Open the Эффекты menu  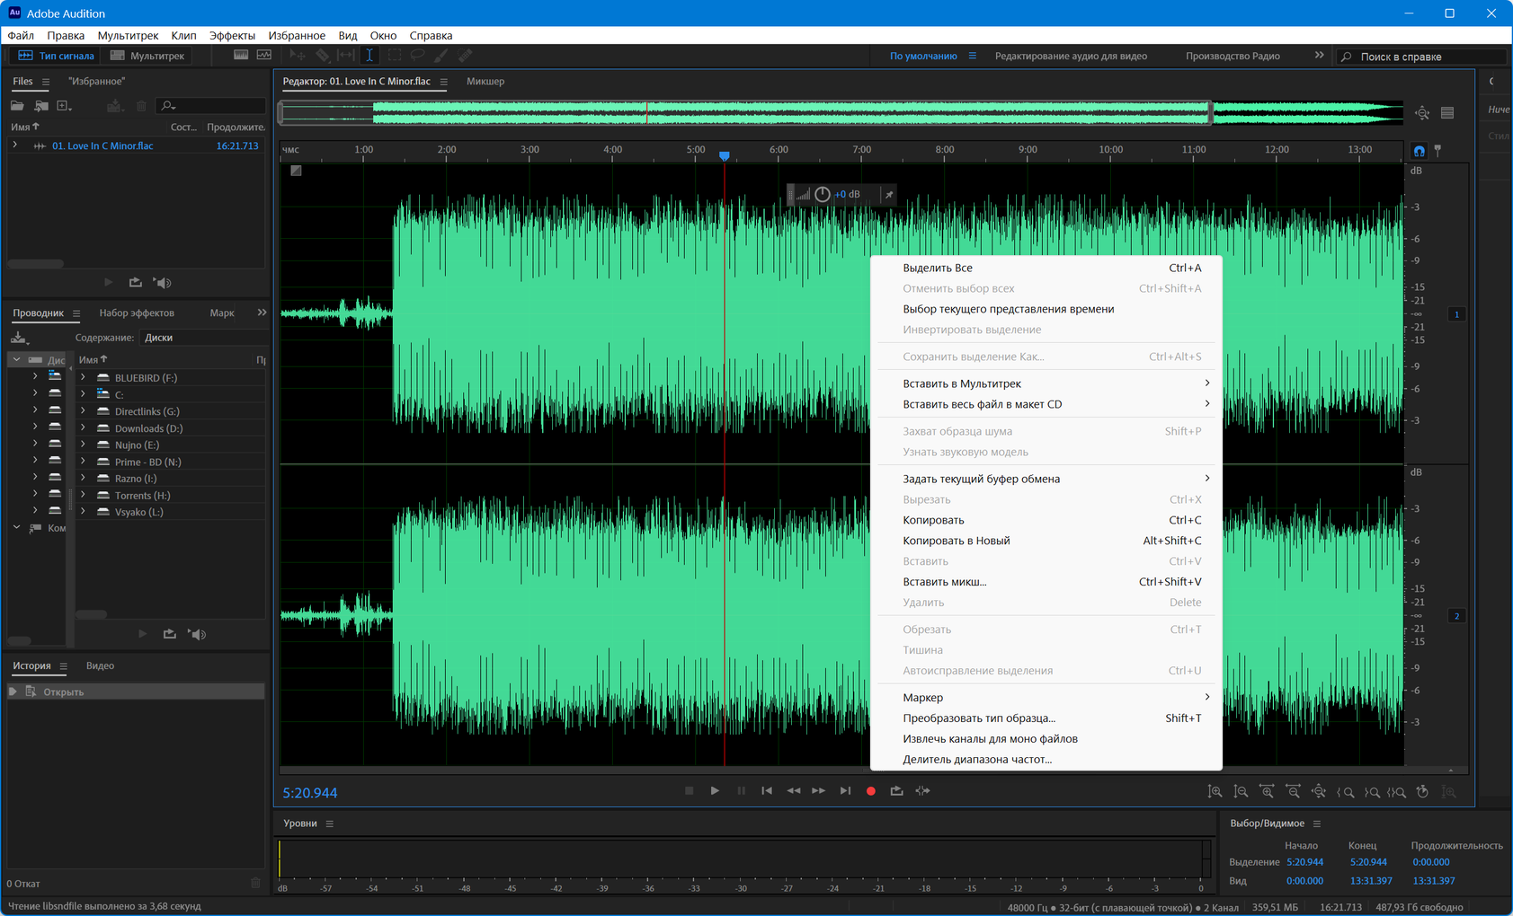point(232,36)
